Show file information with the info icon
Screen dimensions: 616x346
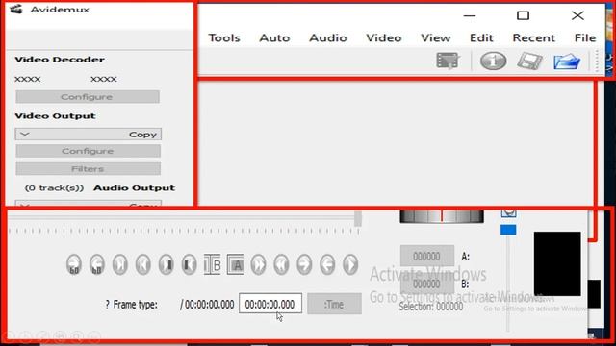click(494, 62)
